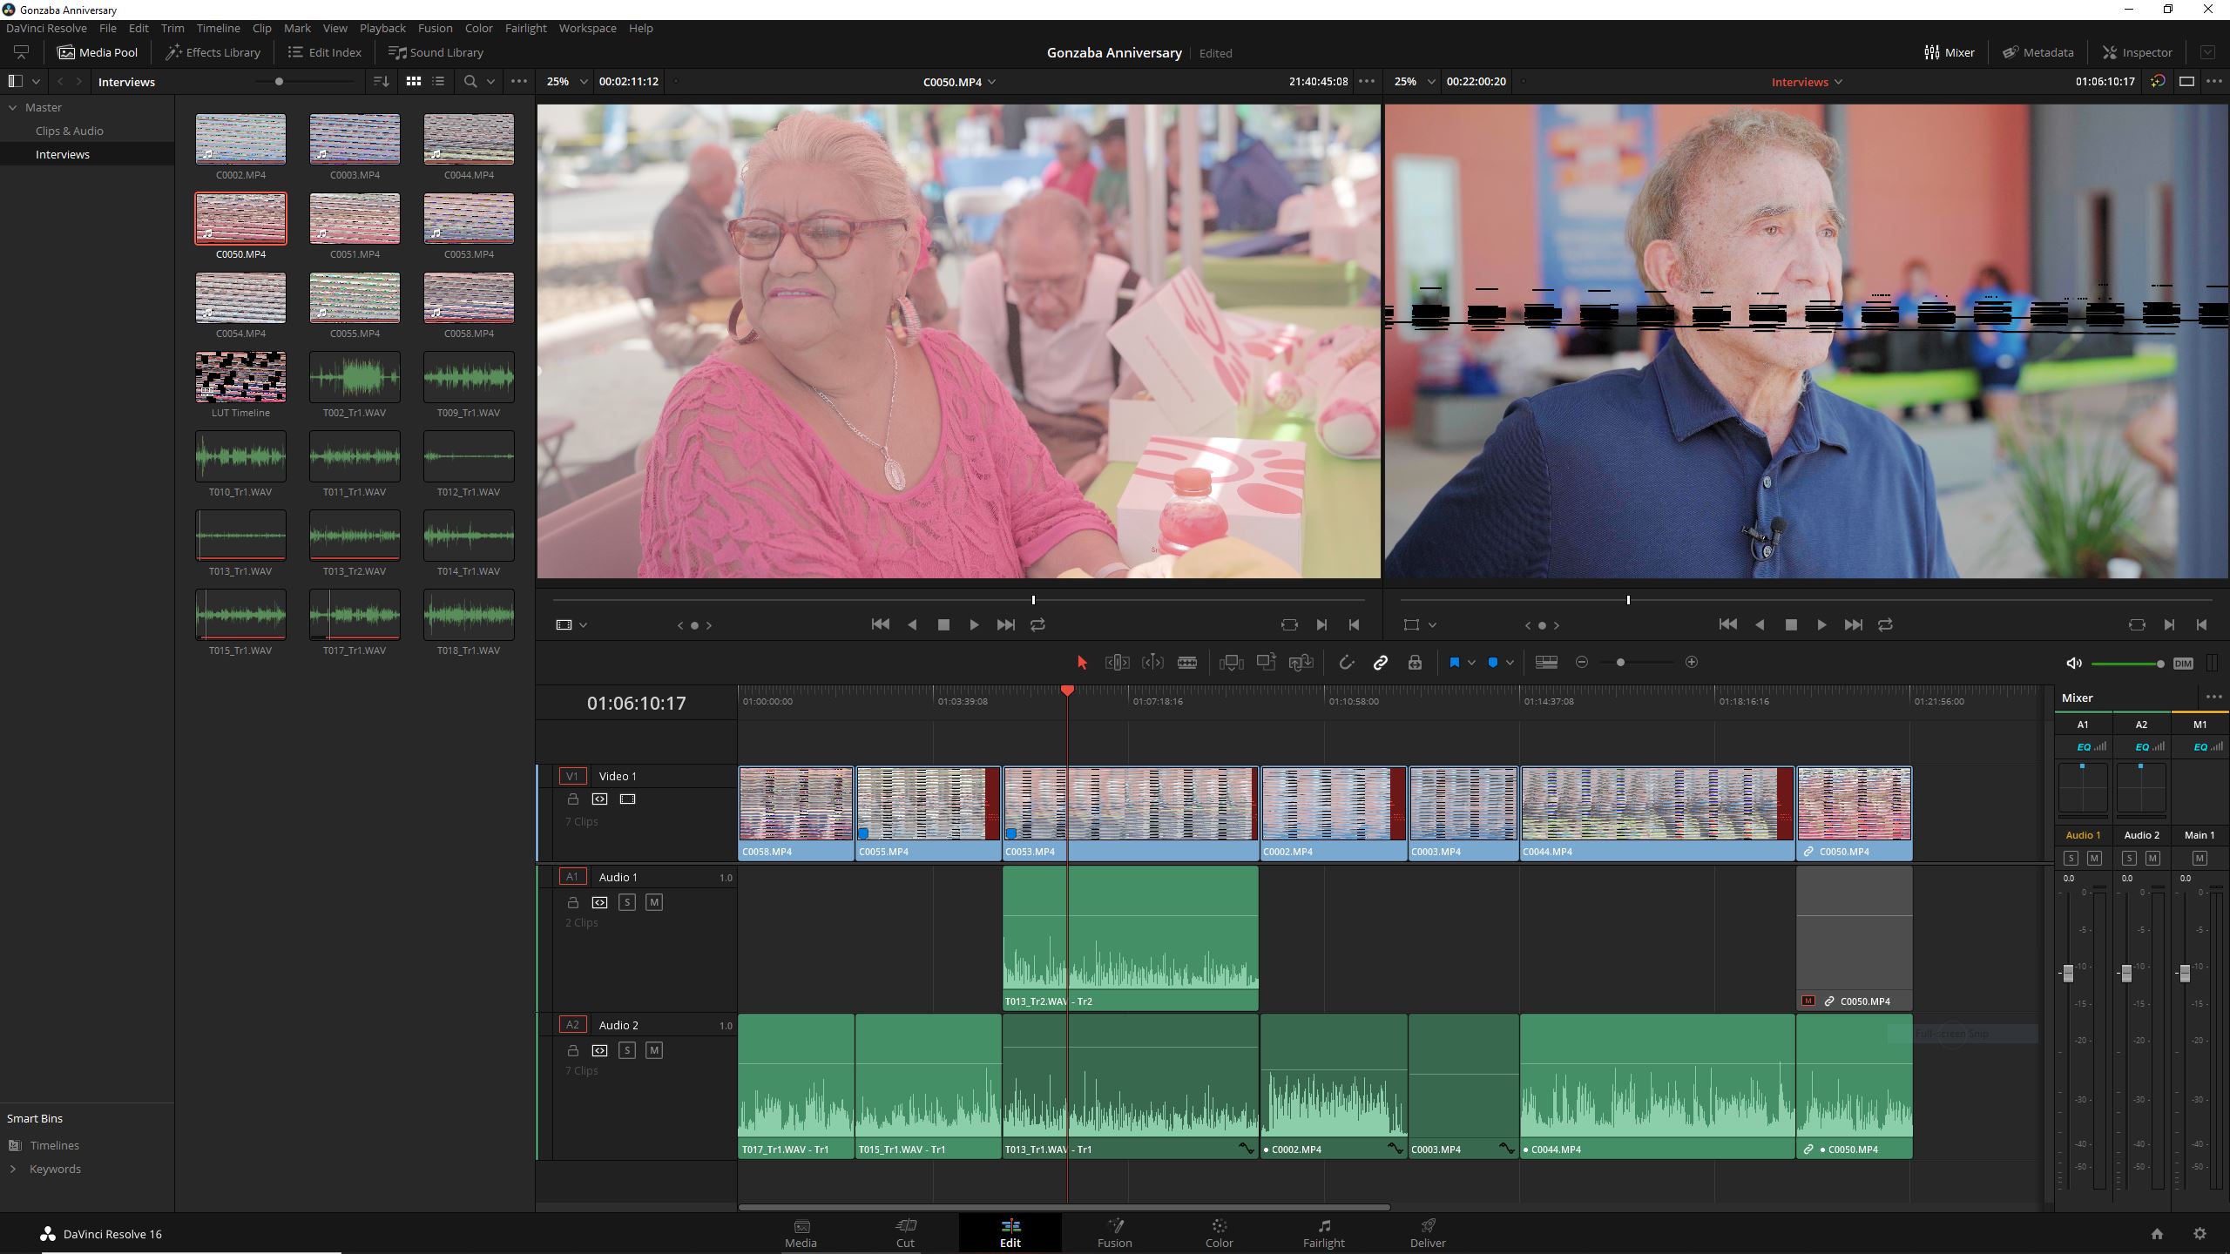The width and height of the screenshot is (2230, 1254).
Task: Click the Fusion page tab button
Action: (1113, 1232)
